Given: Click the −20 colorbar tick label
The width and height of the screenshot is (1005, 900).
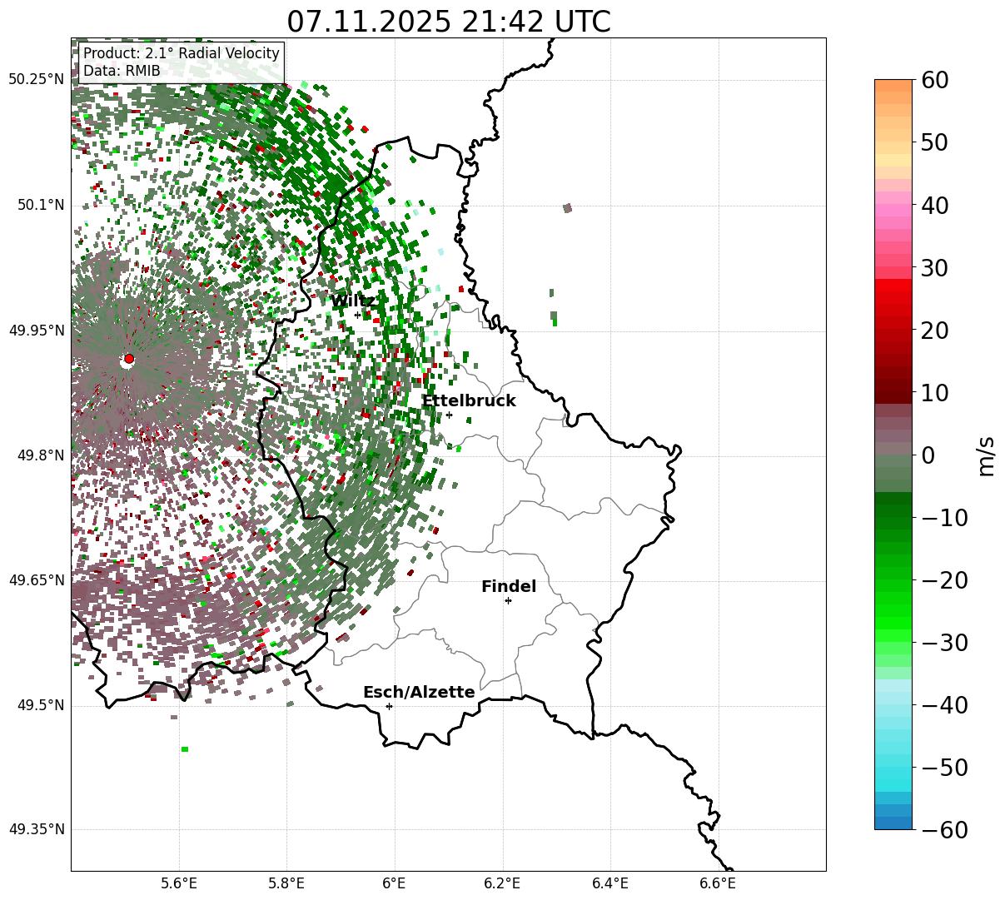Looking at the screenshot, I should click(945, 579).
